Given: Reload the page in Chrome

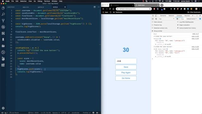Looking at the screenshot, I should [110, 9].
